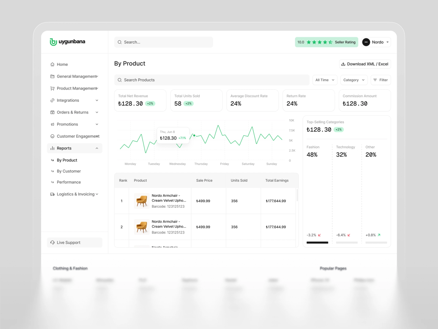438x329 pixels.
Task: Click the Customer Engagement smiley icon
Action: point(52,136)
